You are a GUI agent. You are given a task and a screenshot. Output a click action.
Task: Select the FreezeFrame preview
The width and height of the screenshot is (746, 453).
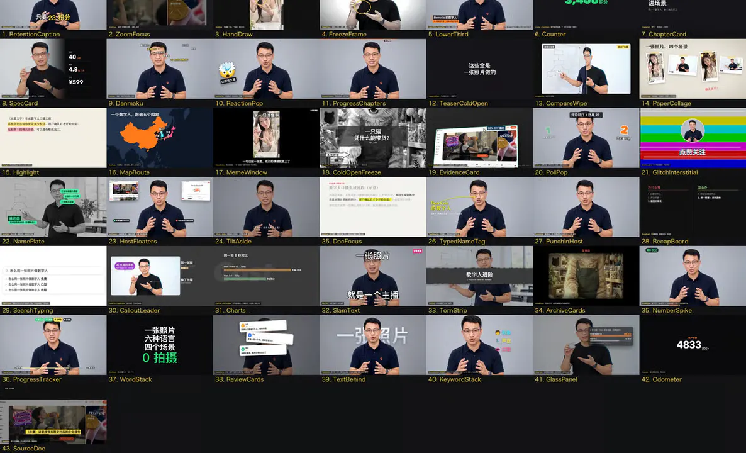pyautogui.click(x=373, y=14)
